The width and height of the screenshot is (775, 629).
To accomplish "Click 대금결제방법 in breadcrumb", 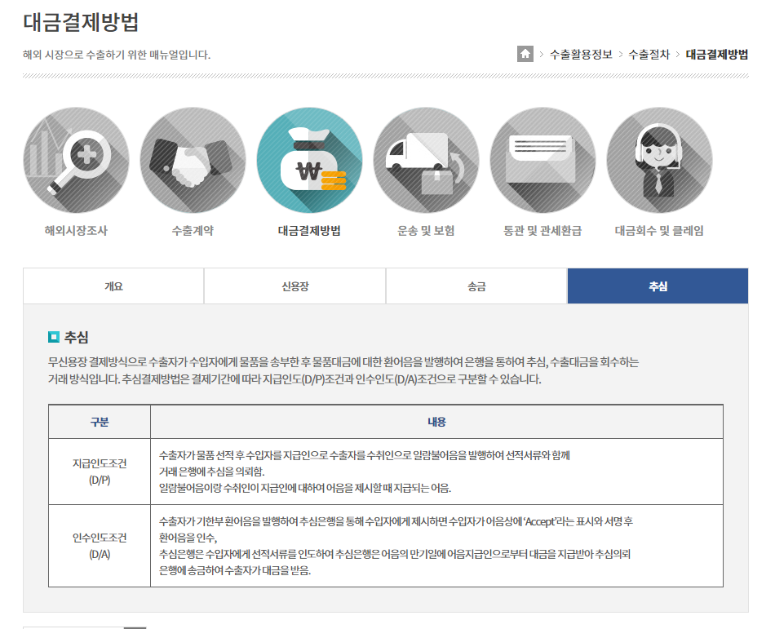I will 717,55.
